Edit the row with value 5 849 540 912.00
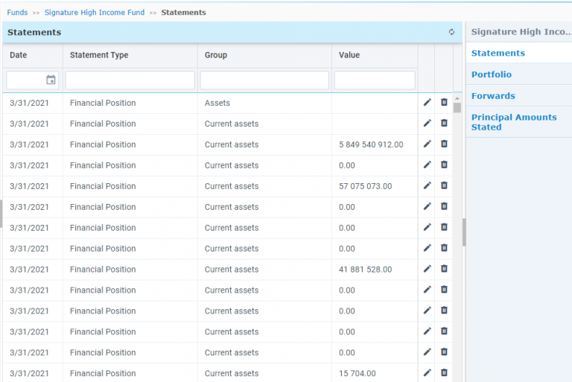Image resolution: width=572 pixels, height=382 pixels. tap(428, 144)
